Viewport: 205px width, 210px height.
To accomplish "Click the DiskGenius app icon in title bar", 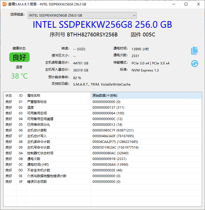I will coord(4,4).
